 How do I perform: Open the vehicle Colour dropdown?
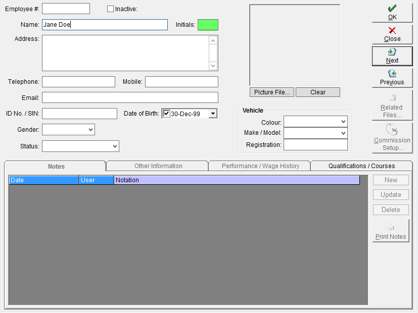click(x=343, y=122)
